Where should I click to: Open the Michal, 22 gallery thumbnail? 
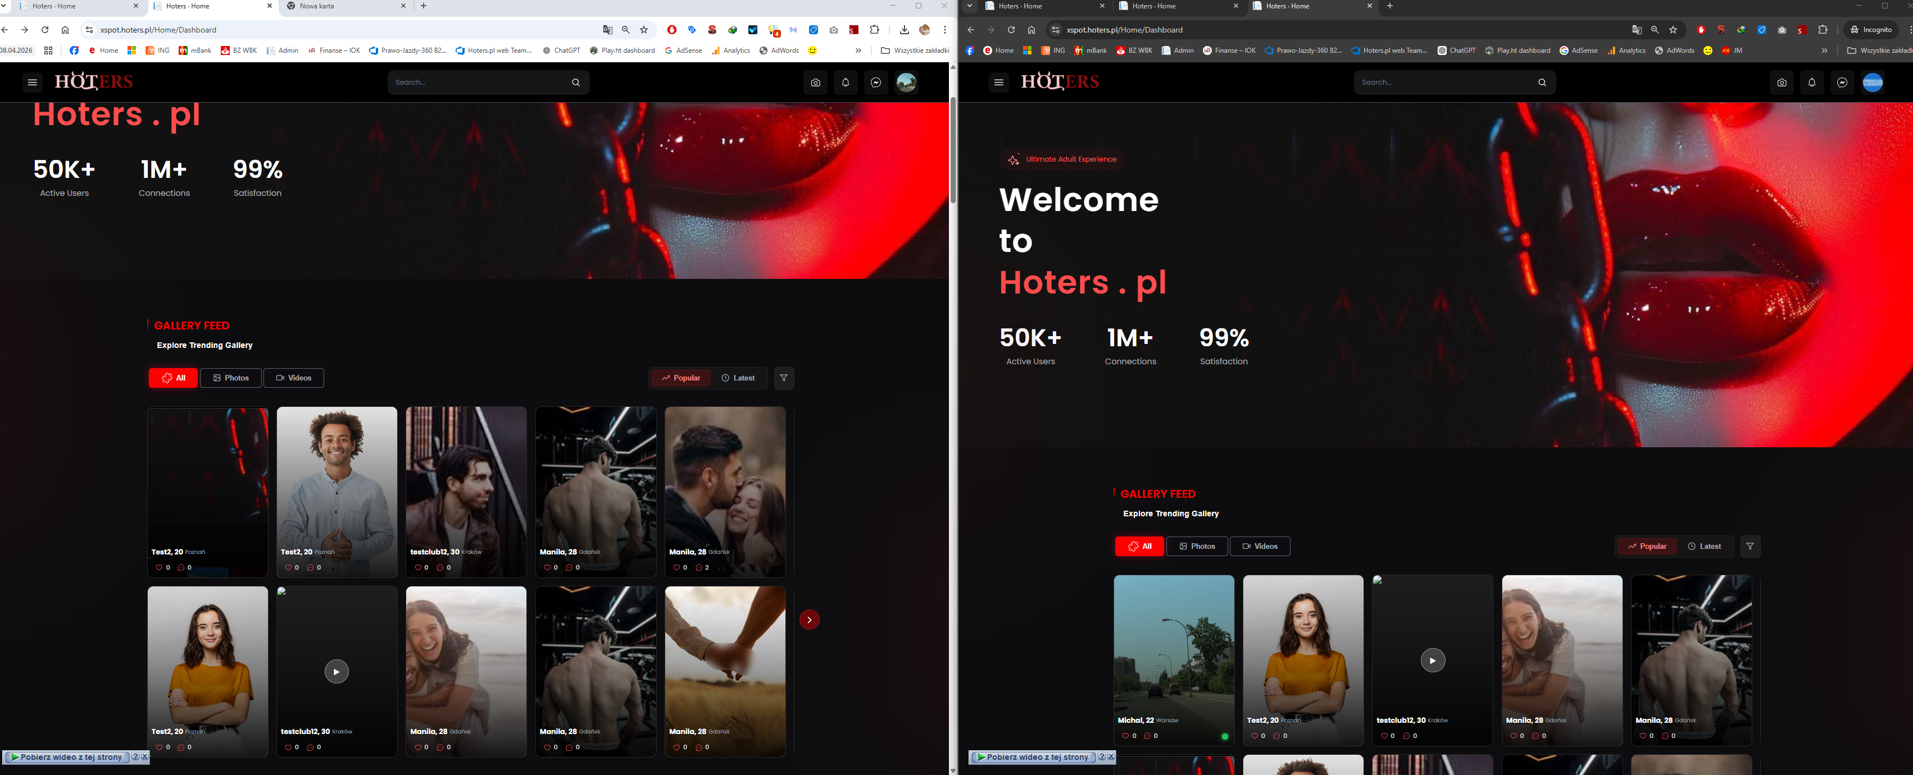coord(1174,660)
